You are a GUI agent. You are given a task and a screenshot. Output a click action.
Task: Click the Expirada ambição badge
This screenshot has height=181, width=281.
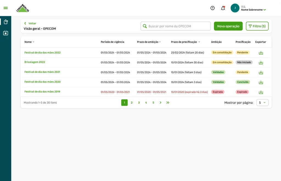[x=218, y=92]
